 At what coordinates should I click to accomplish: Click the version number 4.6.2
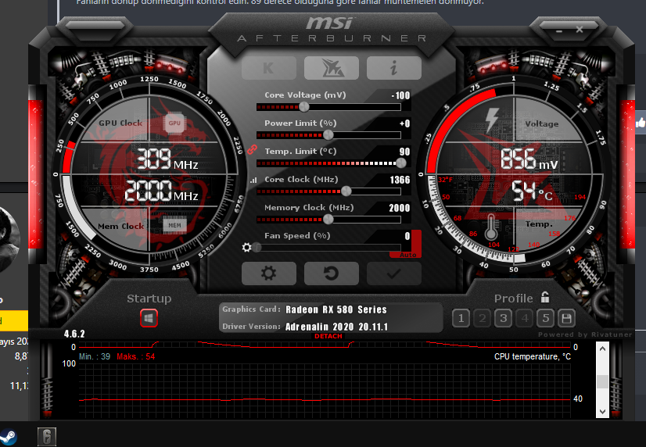[x=74, y=334]
